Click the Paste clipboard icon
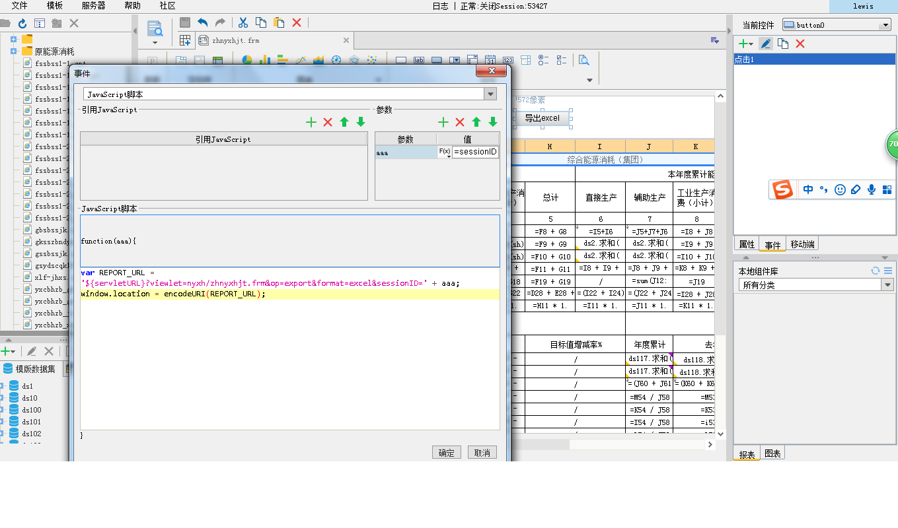The image size is (898, 528). (279, 22)
